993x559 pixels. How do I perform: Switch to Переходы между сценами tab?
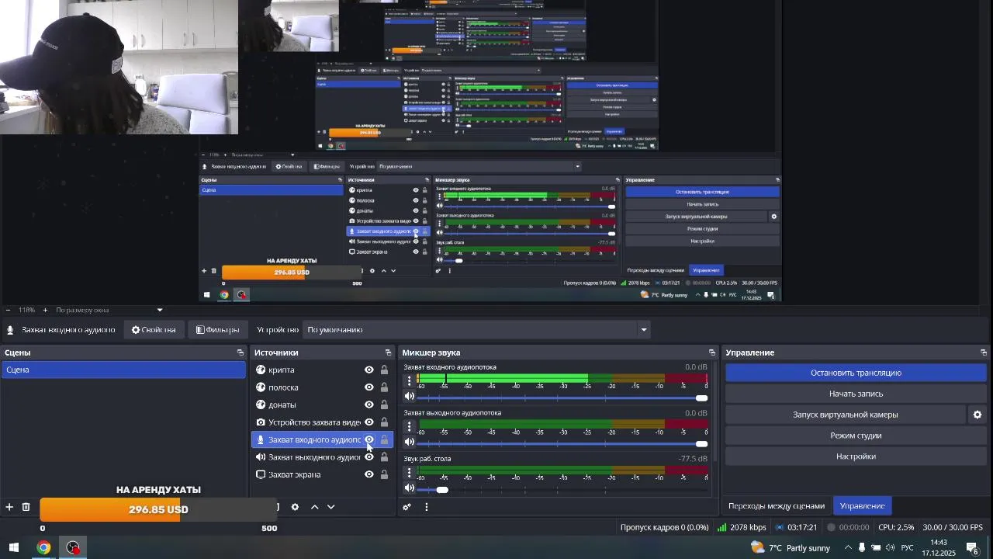click(x=777, y=506)
